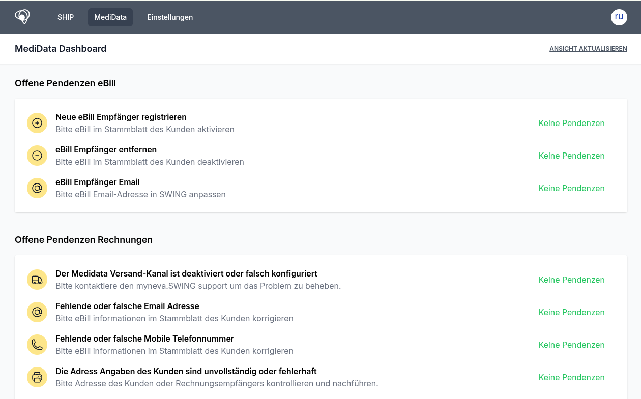
Task: Open 'Fehlende oder falsche Email Adresse' entry
Action: [127, 306]
